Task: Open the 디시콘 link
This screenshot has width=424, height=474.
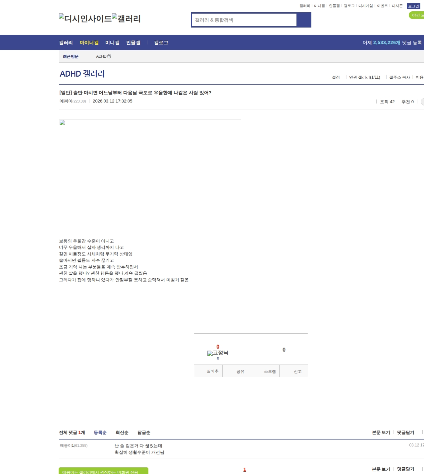Action: coord(397,6)
